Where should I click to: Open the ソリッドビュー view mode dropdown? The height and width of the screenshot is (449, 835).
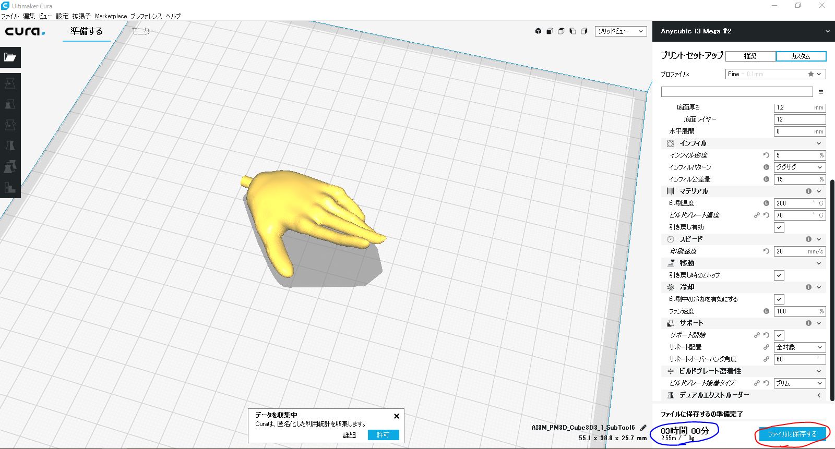621,31
